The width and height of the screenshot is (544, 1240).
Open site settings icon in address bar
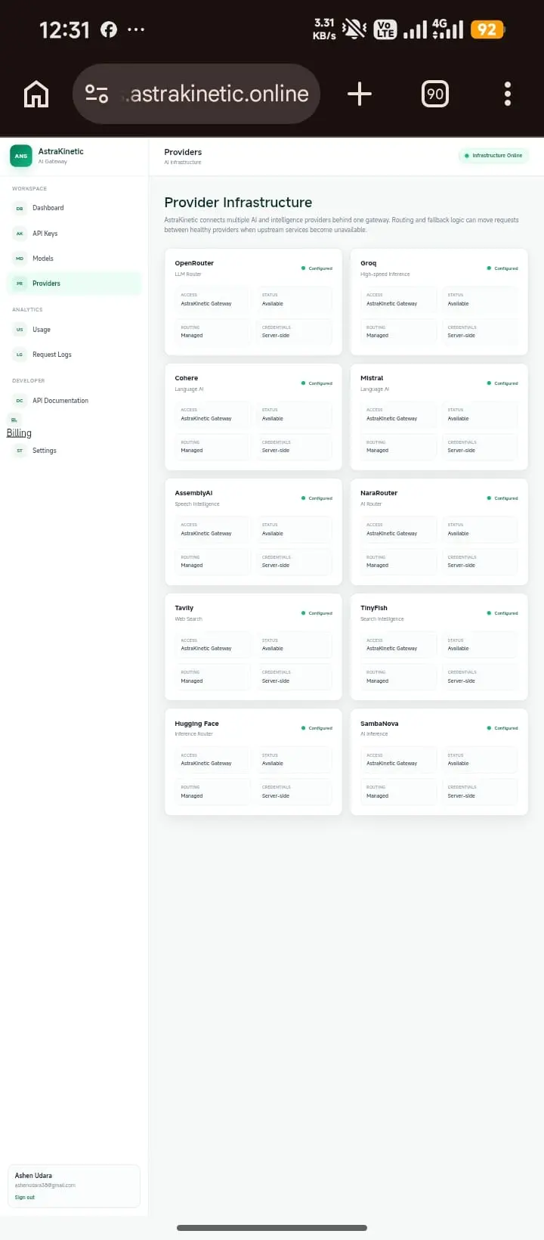click(x=97, y=94)
